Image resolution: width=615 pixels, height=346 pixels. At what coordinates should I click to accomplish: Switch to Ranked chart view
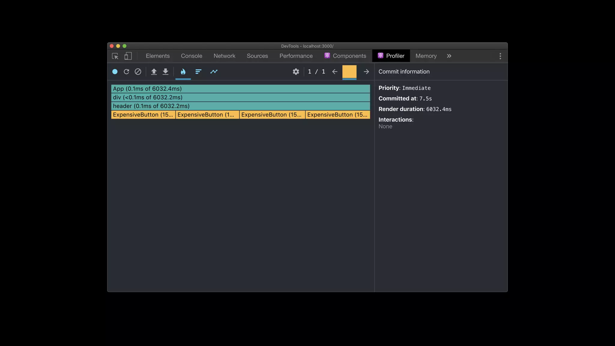[x=198, y=71]
